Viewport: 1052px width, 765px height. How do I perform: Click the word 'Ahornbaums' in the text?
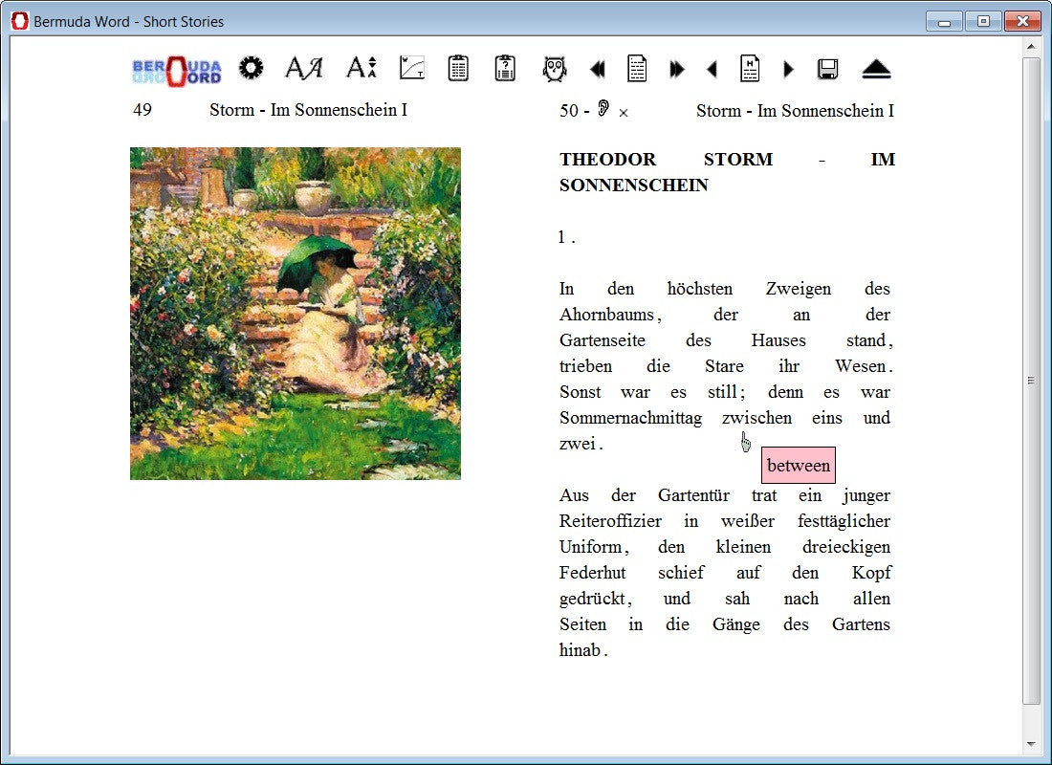tap(606, 315)
